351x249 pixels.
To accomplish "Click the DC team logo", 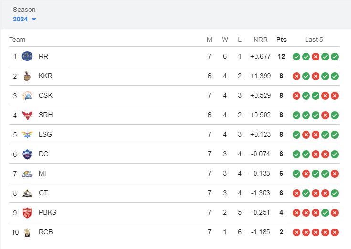I will pyautogui.click(x=27, y=154).
